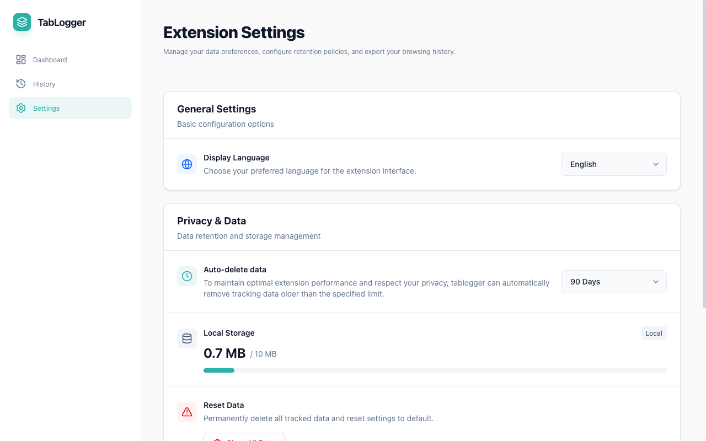The width and height of the screenshot is (706, 441).
Task: Click the TabLogger name in the header
Action: (x=61, y=22)
